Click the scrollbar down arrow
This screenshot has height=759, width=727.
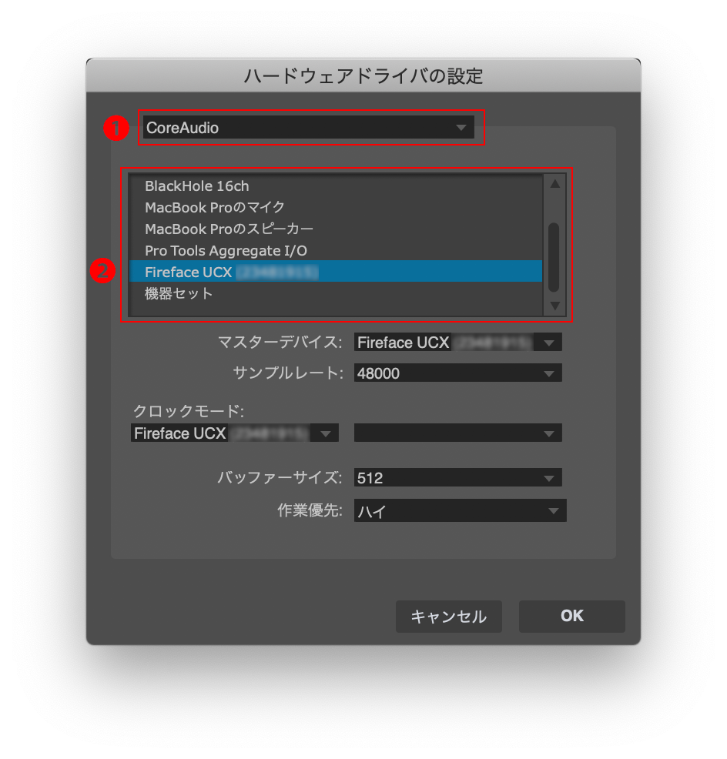coord(554,306)
